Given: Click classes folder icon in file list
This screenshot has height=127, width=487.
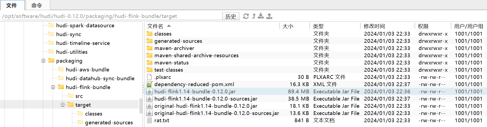Looking at the screenshot, I should pos(150,34).
